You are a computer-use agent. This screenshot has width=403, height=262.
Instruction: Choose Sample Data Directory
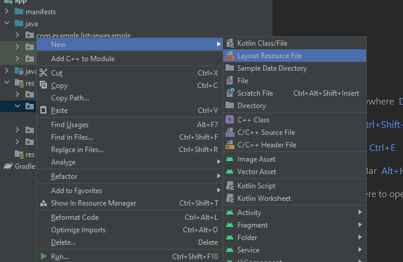[x=295, y=68]
